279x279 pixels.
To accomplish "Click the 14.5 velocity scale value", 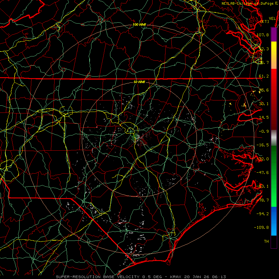I will [x=264, y=117].
